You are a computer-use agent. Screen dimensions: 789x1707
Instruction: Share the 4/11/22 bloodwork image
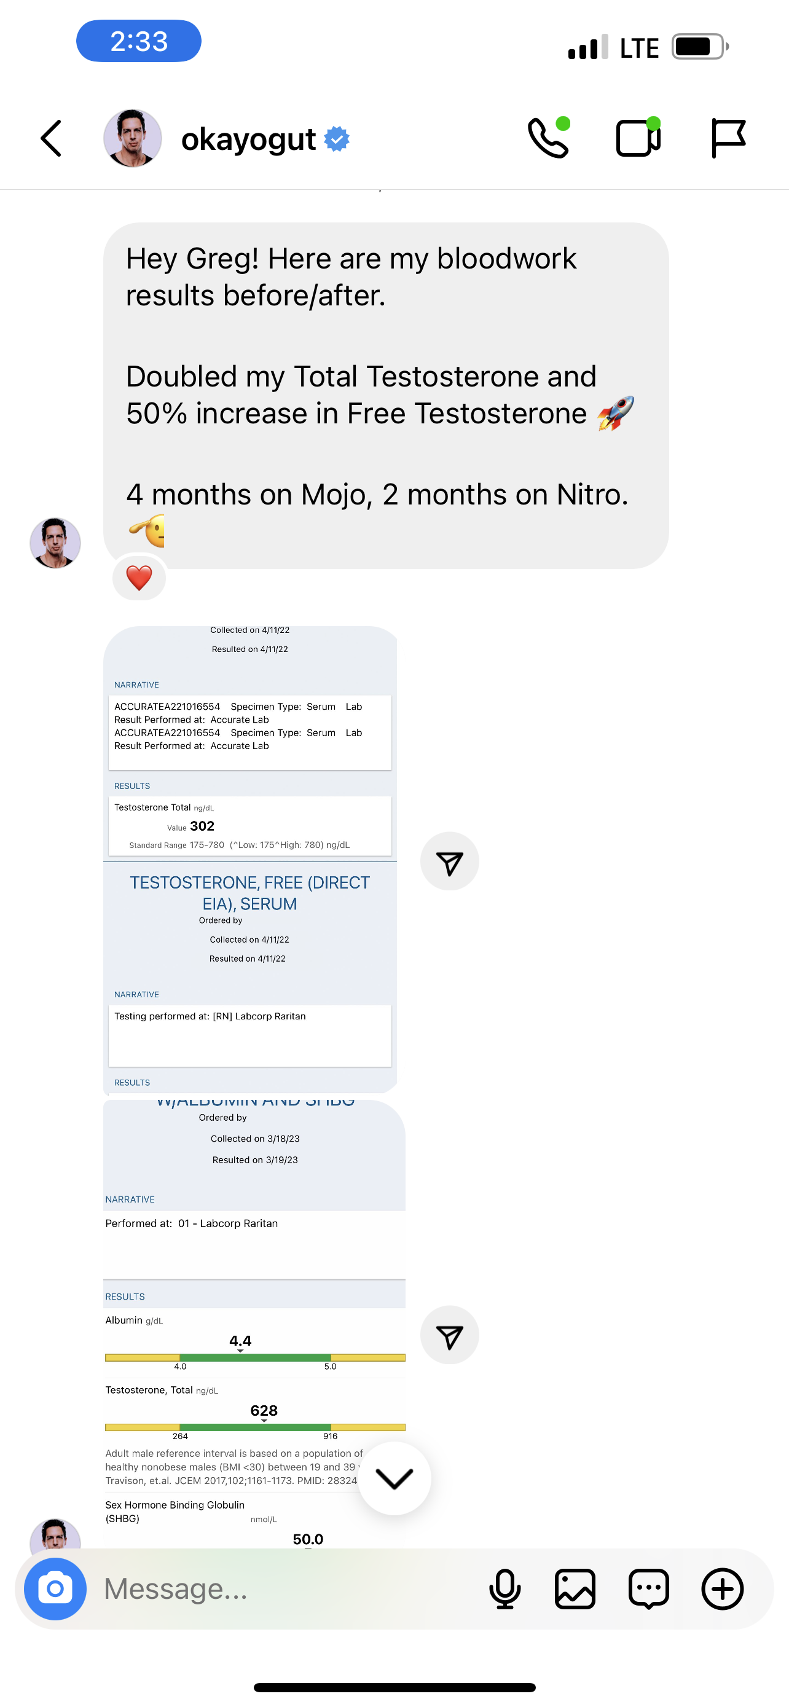[x=449, y=861]
